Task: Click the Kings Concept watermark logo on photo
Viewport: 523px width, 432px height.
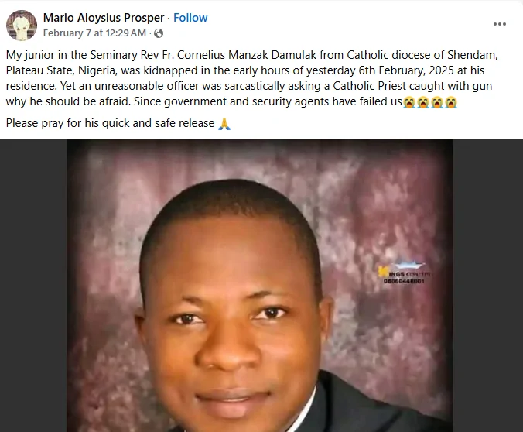Action: click(x=404, y=269)
